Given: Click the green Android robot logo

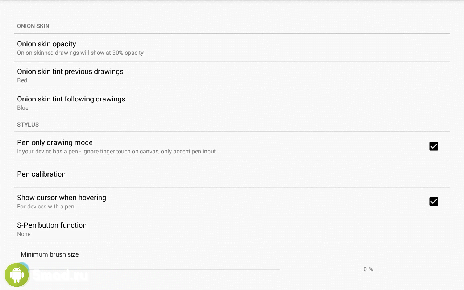Looking at the screenshot, I should click(17, 275).
